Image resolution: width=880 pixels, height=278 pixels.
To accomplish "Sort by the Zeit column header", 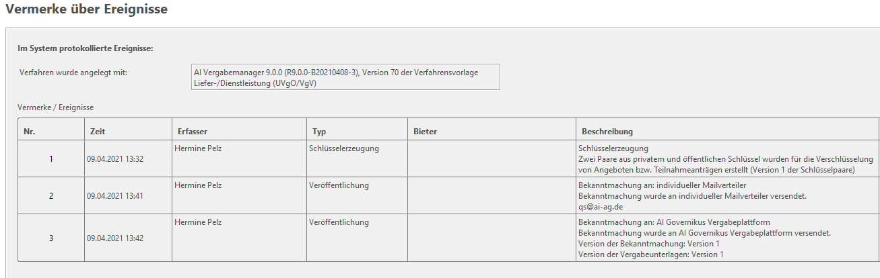I will point(128,131).
